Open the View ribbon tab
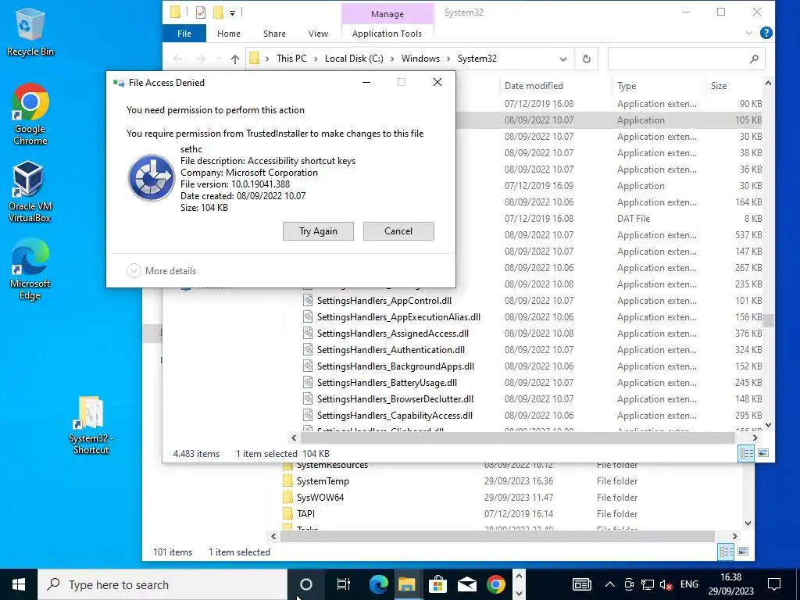The width and height of the screenshot is (800, 600). tap(319, 34)
